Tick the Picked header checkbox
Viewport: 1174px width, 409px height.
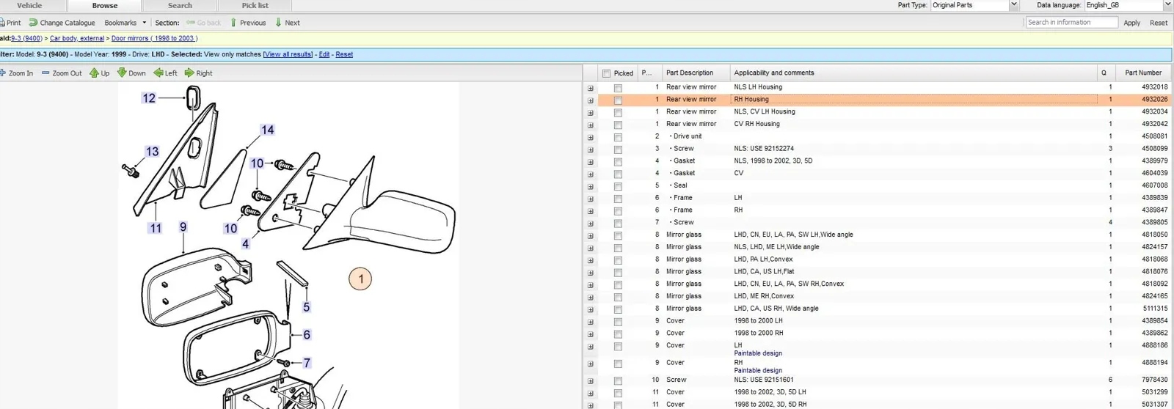coord(606,73)
